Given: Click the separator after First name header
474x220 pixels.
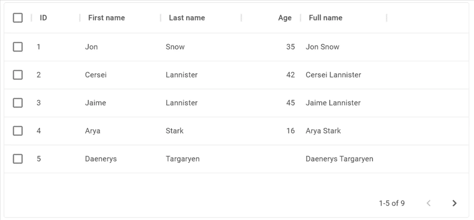Looking at the screenshot, I should click(160, 18).
